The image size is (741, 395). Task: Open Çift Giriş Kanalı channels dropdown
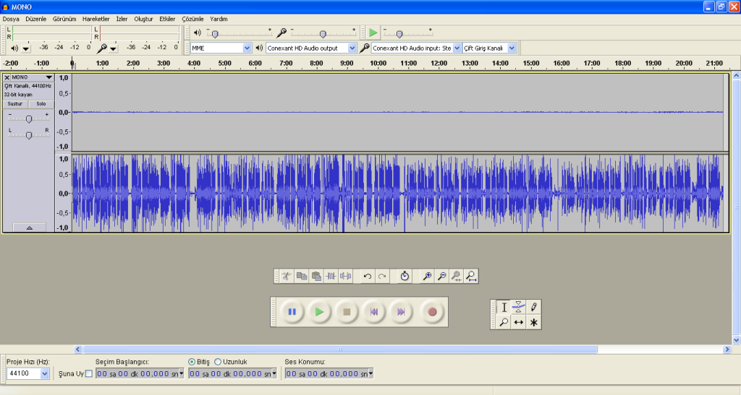(x=512, y=48)
